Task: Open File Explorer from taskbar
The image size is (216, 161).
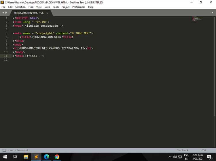Action: click(x=26, y=157)
